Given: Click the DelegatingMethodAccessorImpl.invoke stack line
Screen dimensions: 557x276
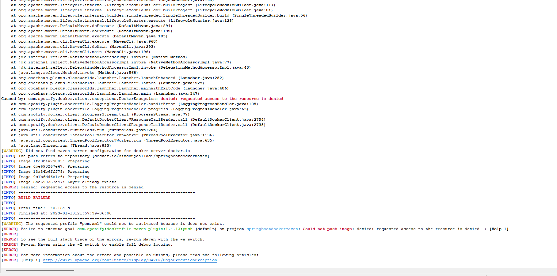Looking at the screenshot, I should click(131, 67).
